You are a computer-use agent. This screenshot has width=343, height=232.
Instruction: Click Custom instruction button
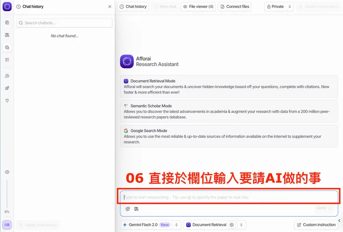[316, 225]
